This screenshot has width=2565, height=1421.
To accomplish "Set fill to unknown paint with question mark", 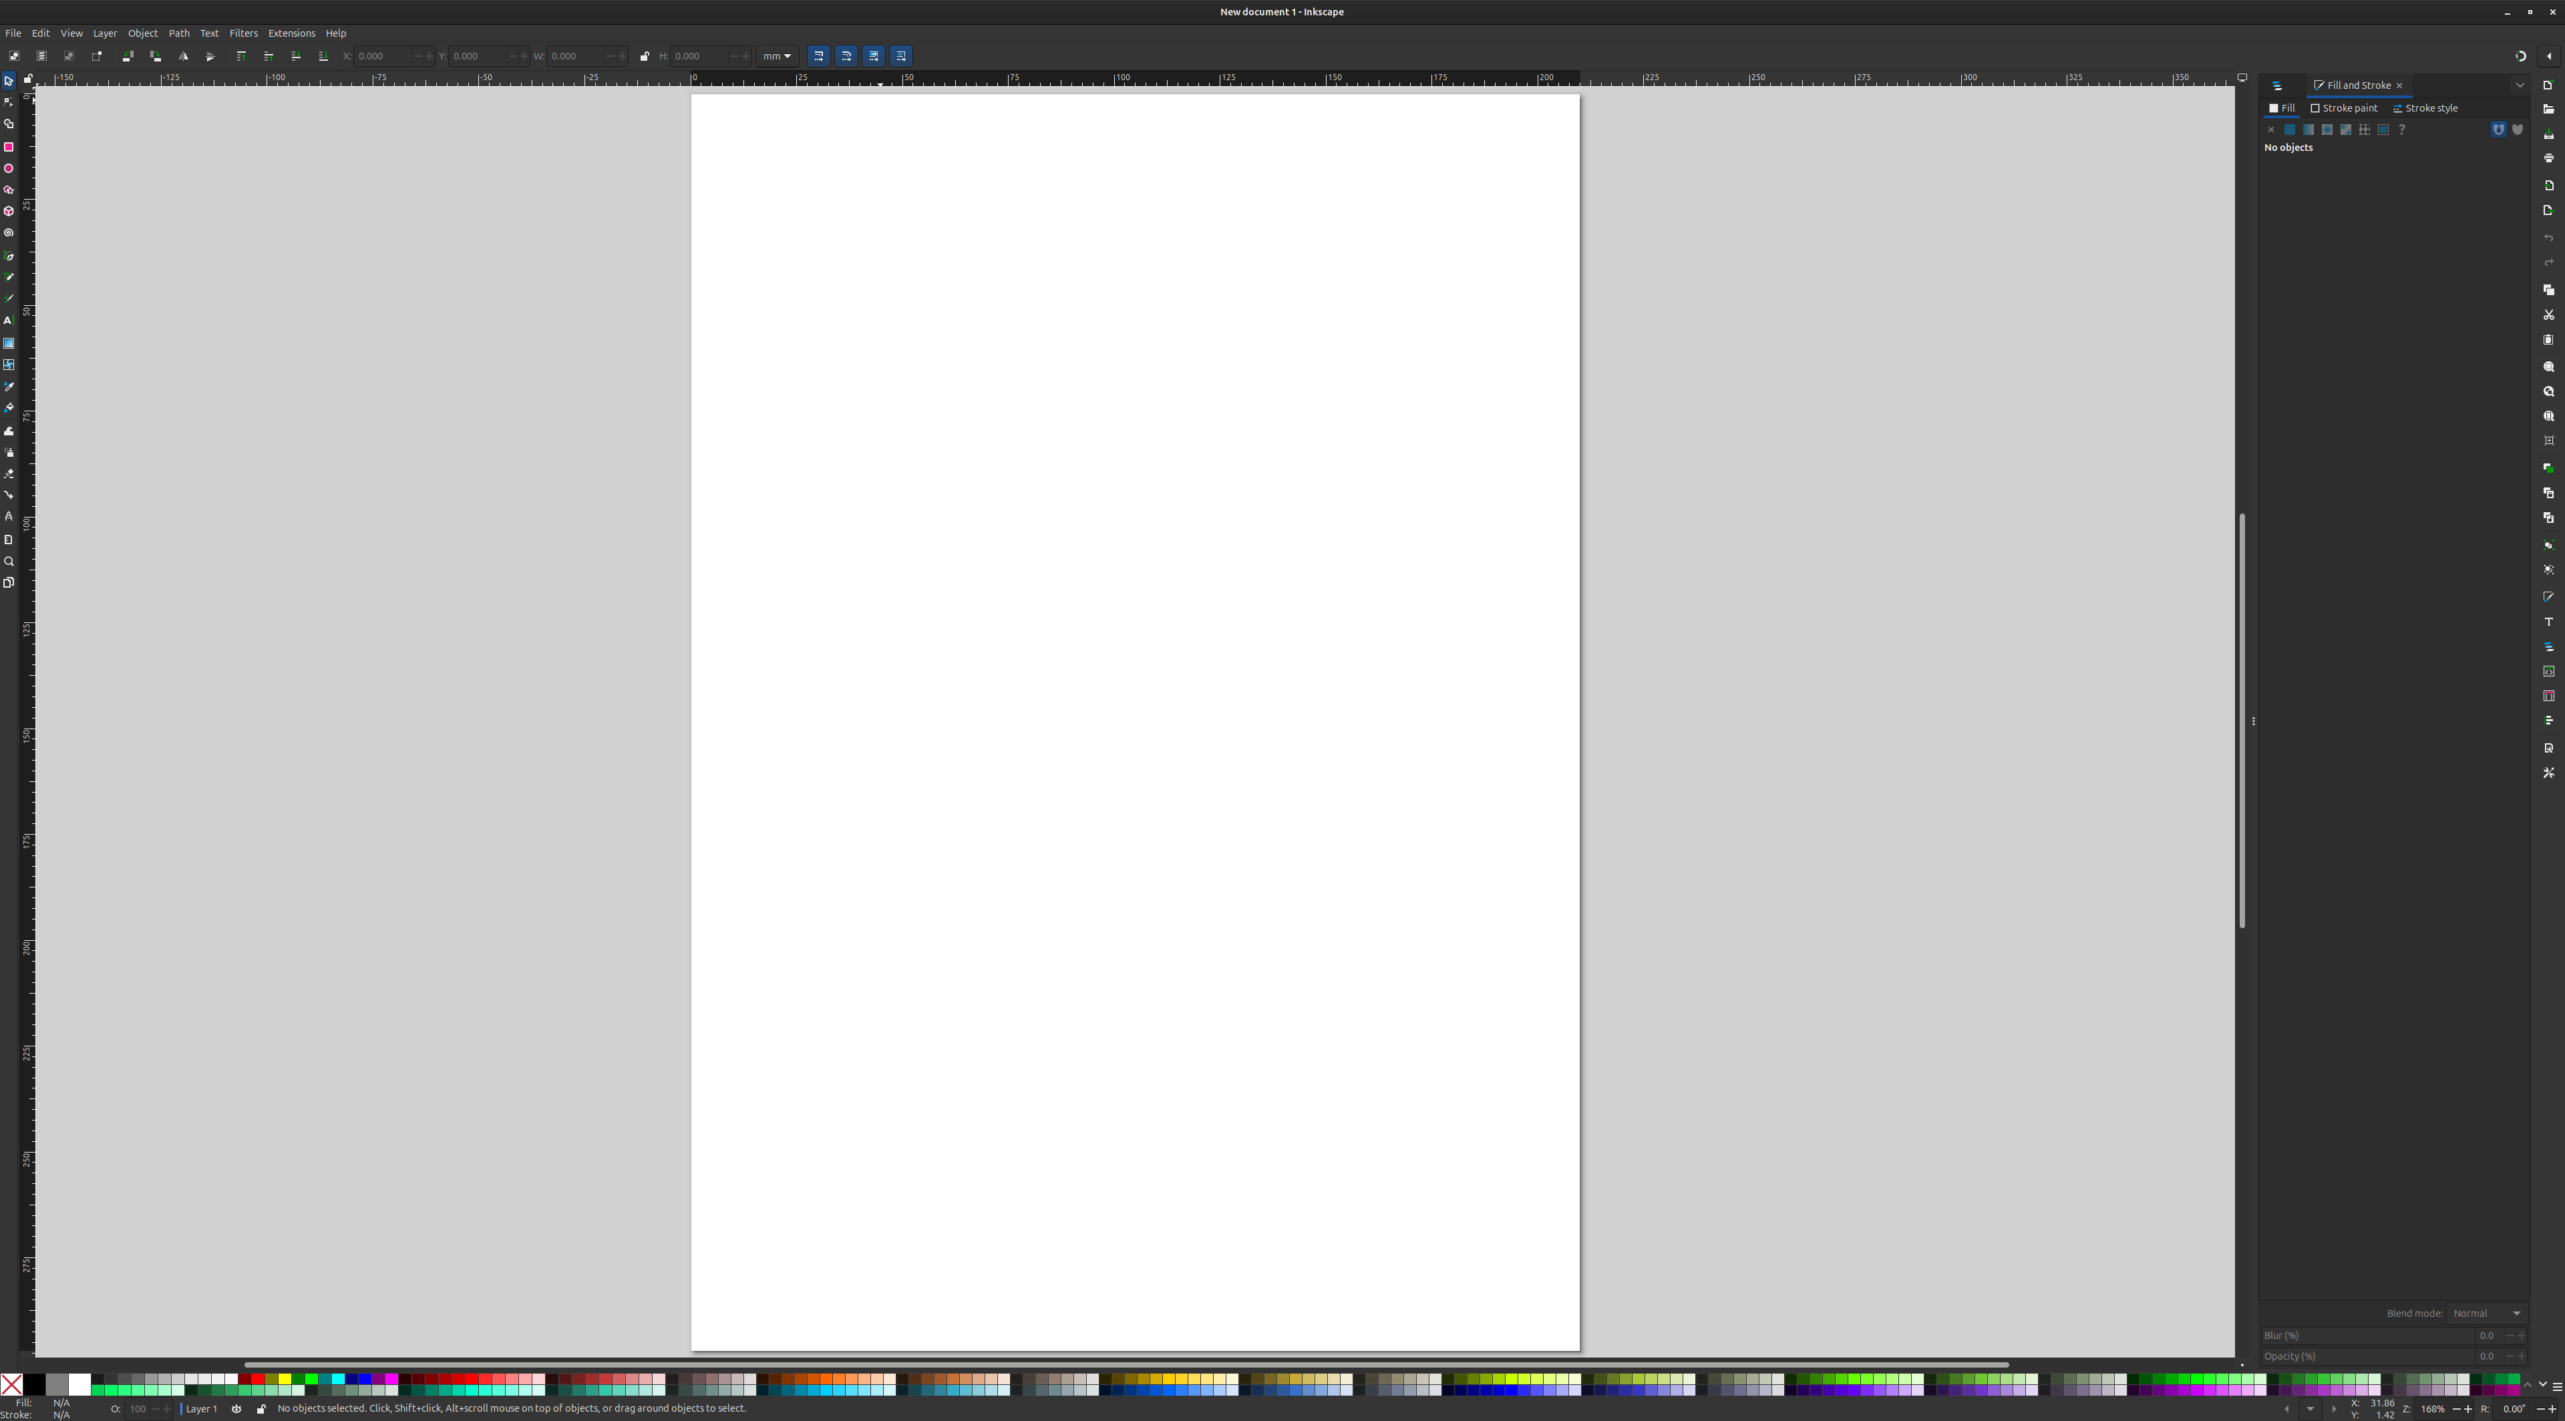I will pos(2402,130).
